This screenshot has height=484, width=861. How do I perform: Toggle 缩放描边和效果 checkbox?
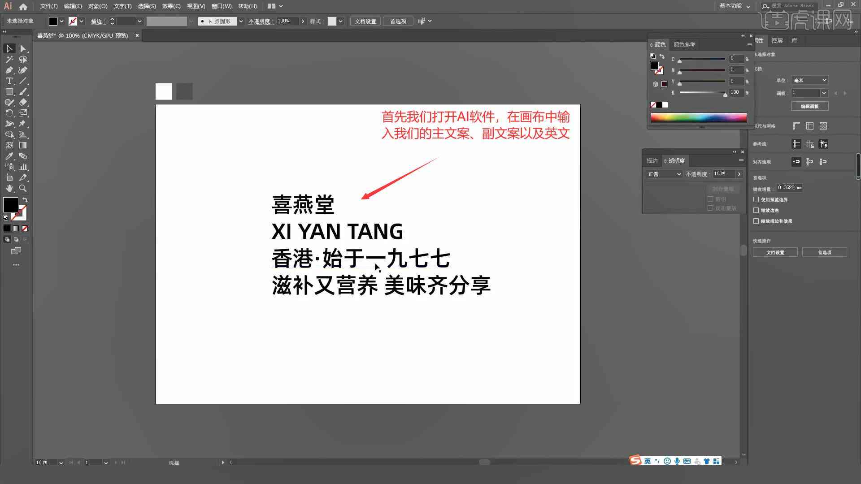click(x=757, y=220)
